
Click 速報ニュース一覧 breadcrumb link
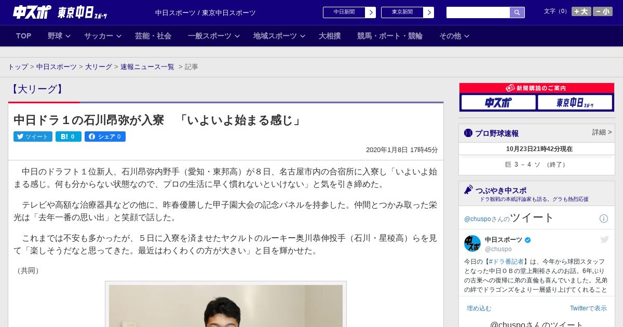(147, 67)
